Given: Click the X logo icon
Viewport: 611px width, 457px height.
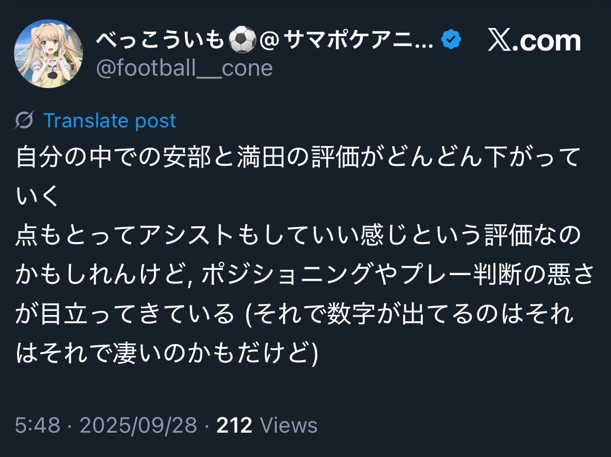Looking at the screenshot, I should coord(500,41).
